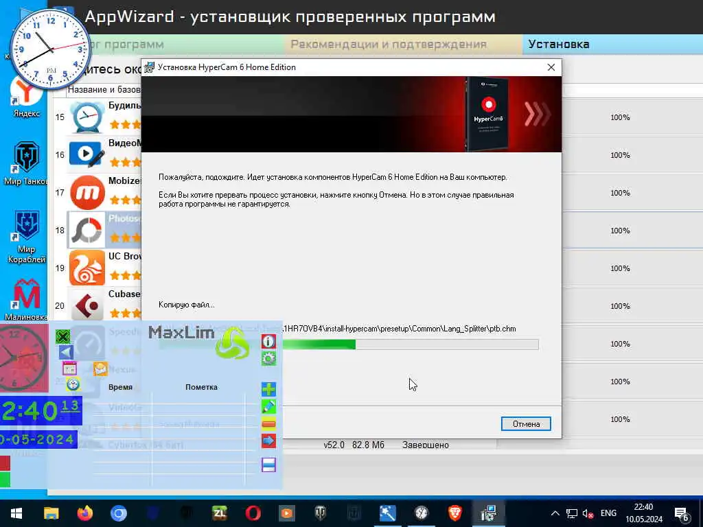Launch Firefox from the taskbar
The image size is (703, 527).
(84, 513)
